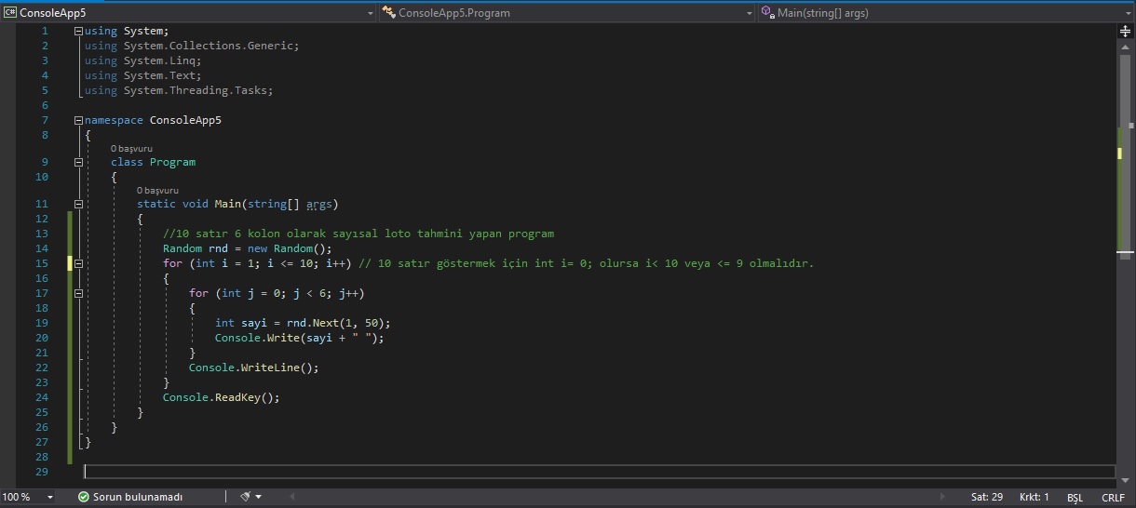This screenshot has width=1136, height=508.
Task: Place cursor on empty line 29
Action: click(600, 472)
